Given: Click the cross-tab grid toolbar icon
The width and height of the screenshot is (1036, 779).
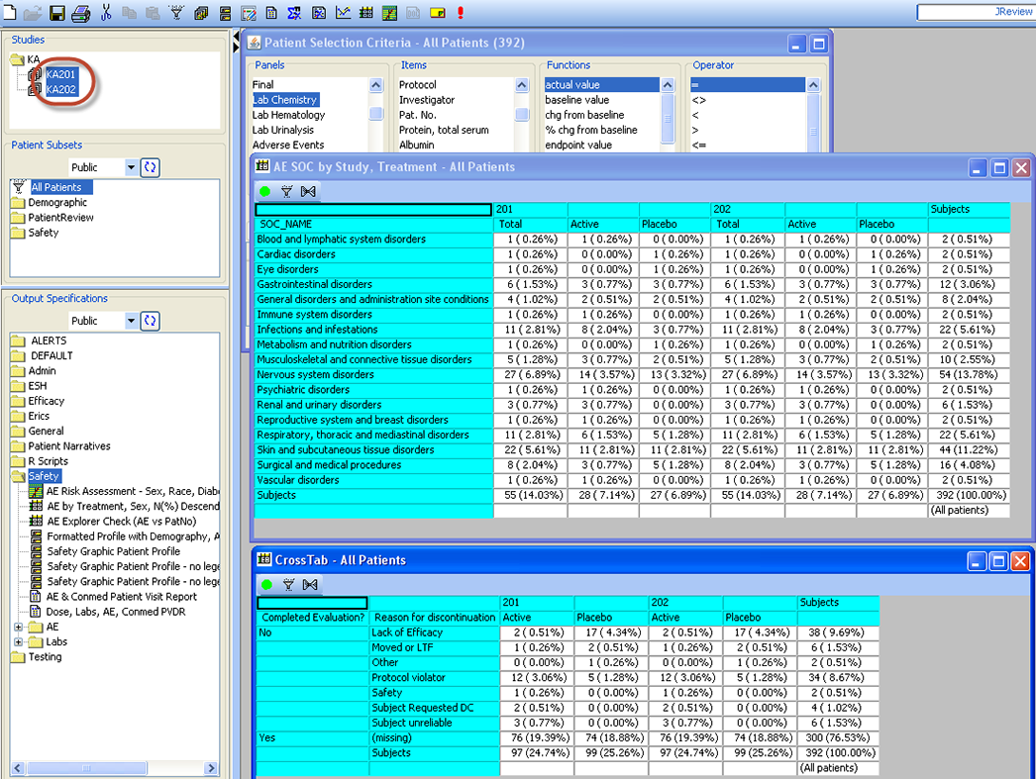Looking at the screenshot, I should pyautogui.click(x=365, y=12).
